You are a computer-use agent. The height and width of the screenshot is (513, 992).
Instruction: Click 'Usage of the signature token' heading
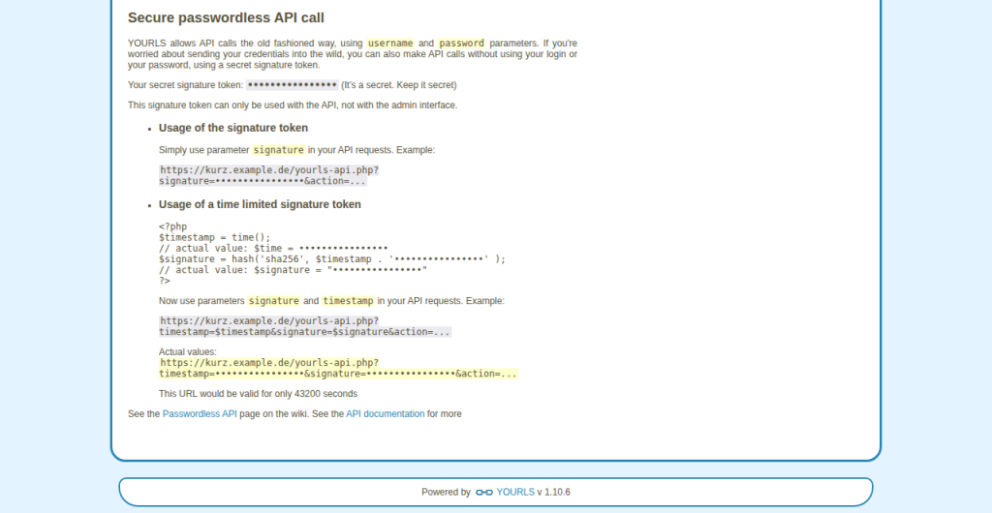coord(233,128)
